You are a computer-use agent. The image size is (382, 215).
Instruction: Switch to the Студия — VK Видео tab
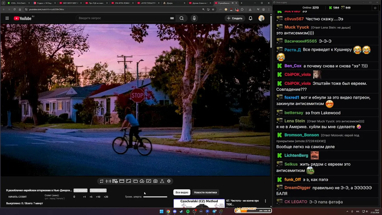pos(44,3)
